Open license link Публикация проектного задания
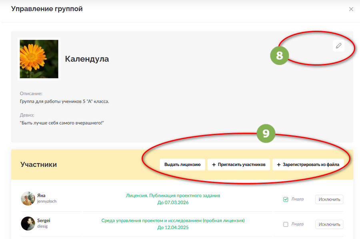360x239 pixels. point(173,195)
